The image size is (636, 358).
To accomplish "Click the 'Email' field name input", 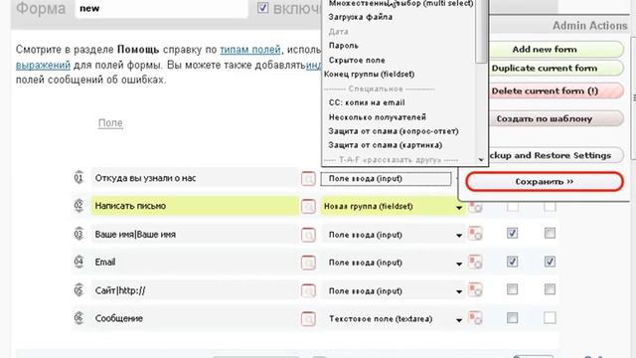I will coord(195,263).
